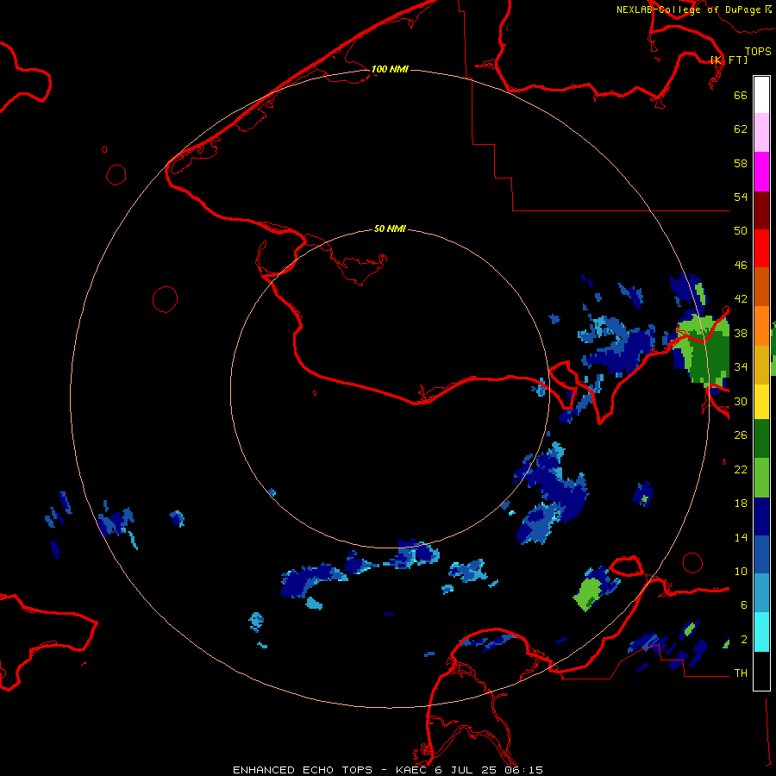
Task: Click the 06:15 timestamp in caption
Action: (x=523, y=770)
